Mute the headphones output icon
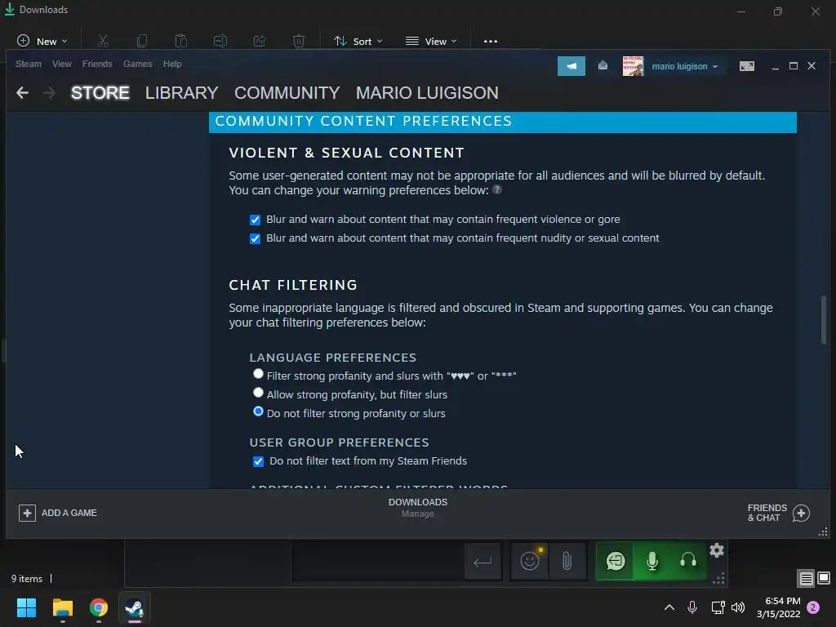 click(x=687, y=561)
